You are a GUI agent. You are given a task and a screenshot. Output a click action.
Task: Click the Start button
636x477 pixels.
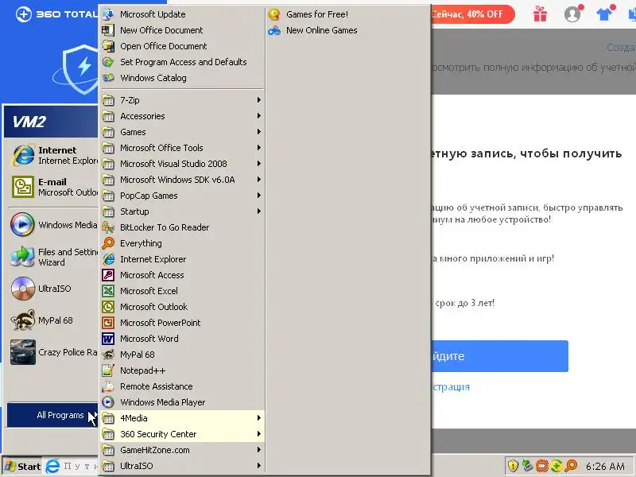pos(22,466)
